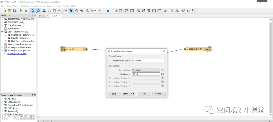Expand the 新建文件夹 [SKP] writer node
The height and width of the screenshot is (122, 273).
point(2,22)
